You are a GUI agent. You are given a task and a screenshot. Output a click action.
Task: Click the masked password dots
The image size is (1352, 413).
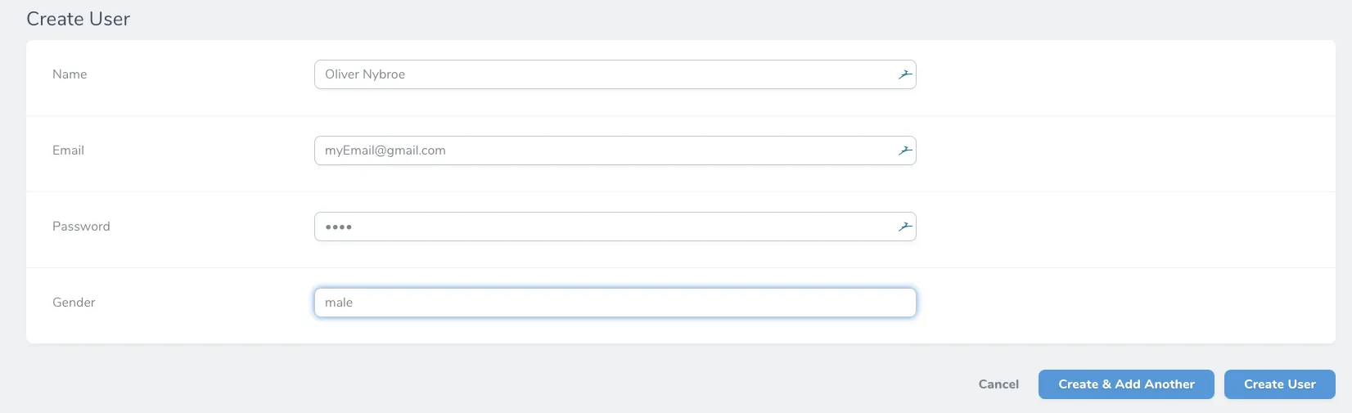[338, 227]
